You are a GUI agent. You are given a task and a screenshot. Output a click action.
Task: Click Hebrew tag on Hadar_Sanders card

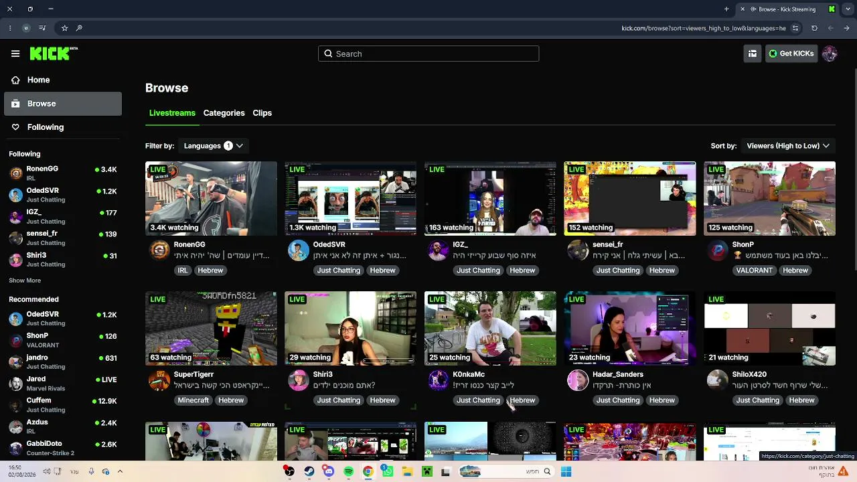(661, 400)
